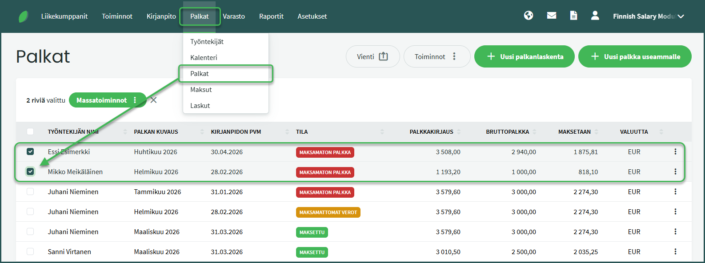The height and width of the screenshot is (263, 705).
Task: Open the Massatoiminnot bulk actions dropdown
Action: coord(107,100)
